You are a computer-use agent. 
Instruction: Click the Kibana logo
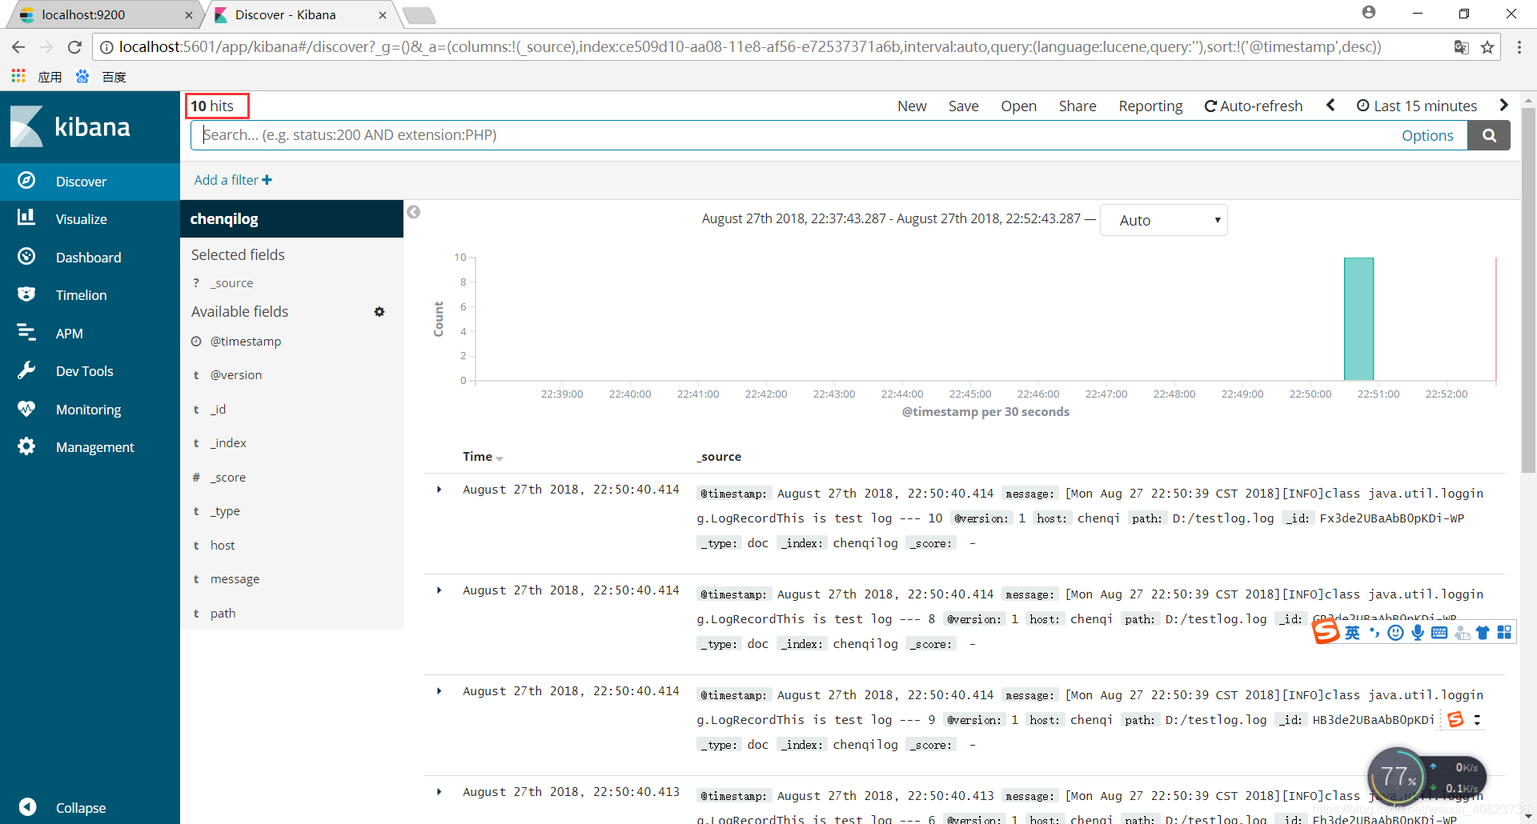click(70, 126)
